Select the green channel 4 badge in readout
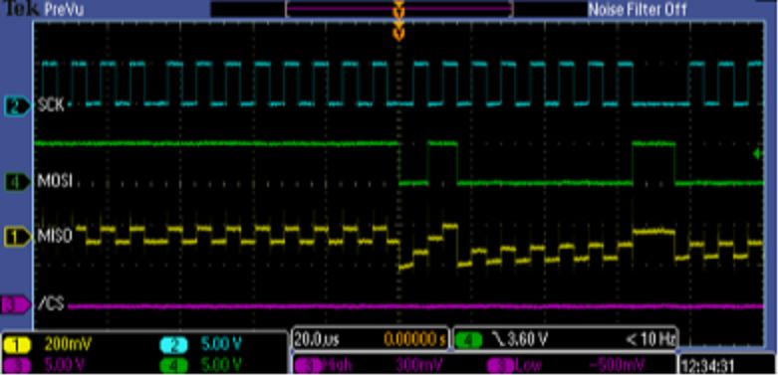The image size is (778, 375). [x=173, y=366]
